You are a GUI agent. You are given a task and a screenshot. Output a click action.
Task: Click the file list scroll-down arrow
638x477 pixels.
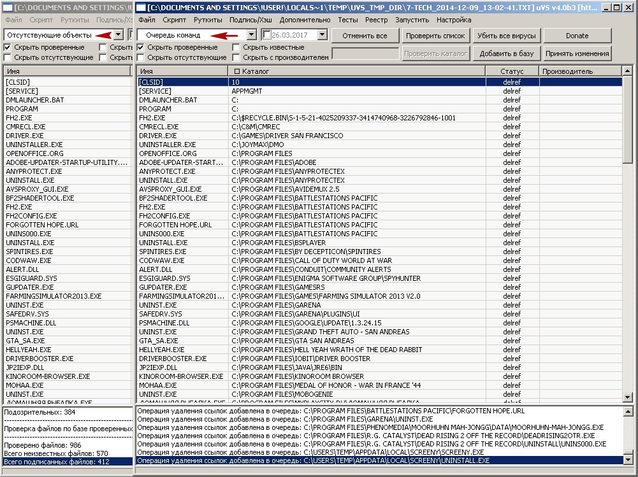tap(627, 397)
